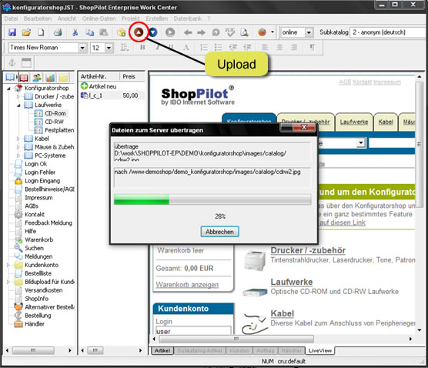Open the Warenkorb anzeigen link
Screen dimensions: 428x368
click(x=187, y=285)
